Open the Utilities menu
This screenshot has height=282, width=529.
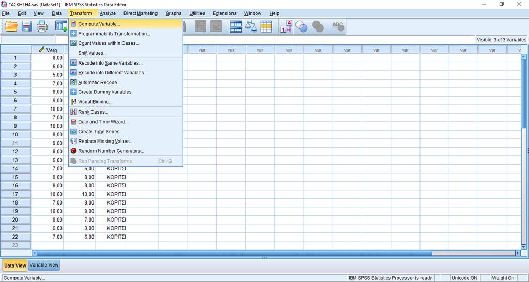click(197, 13)
